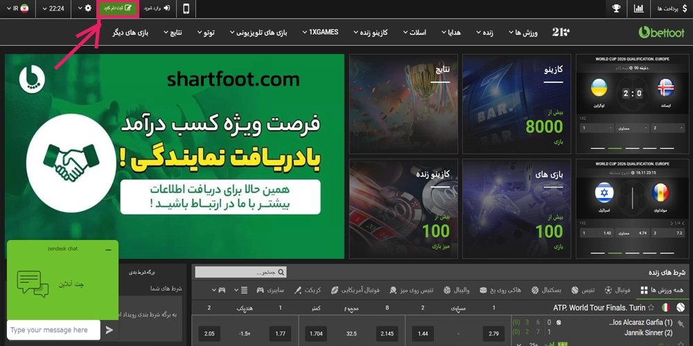The height and width of the screenshot is (346, 693).
Task: Bet on odds 2.79 for Alcaraz
Action: point(493,334)
